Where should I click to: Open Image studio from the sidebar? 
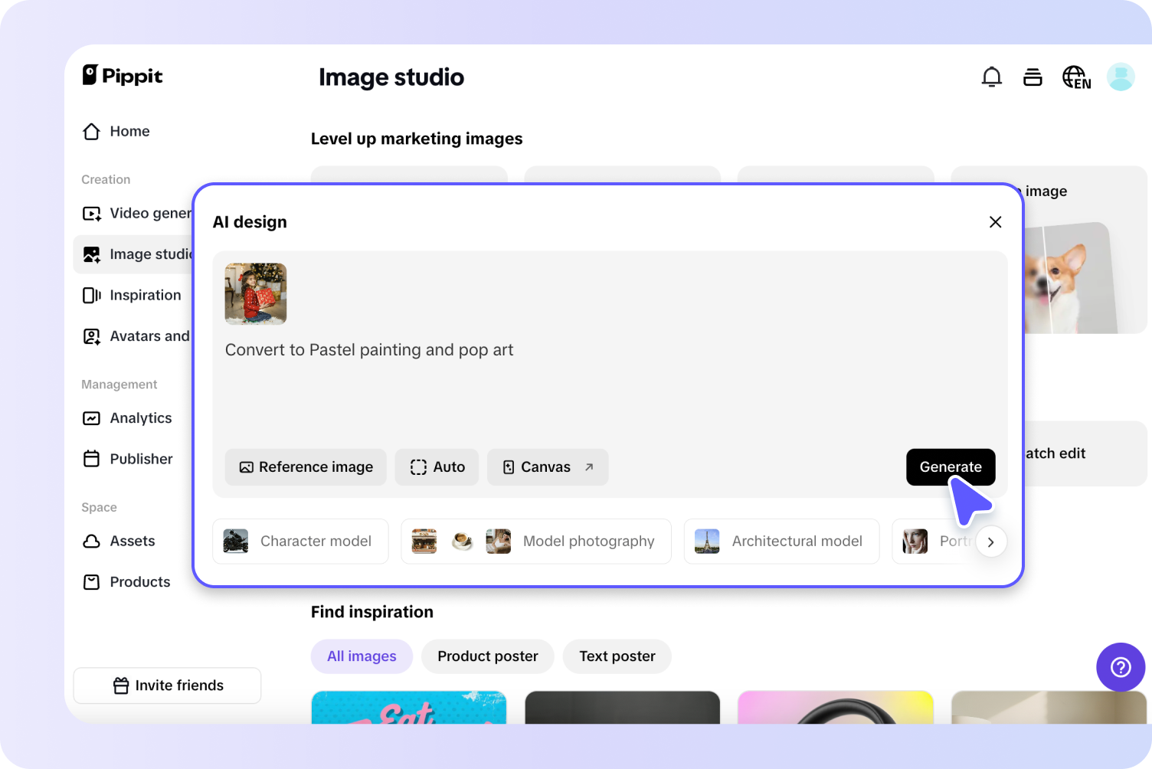91,254
